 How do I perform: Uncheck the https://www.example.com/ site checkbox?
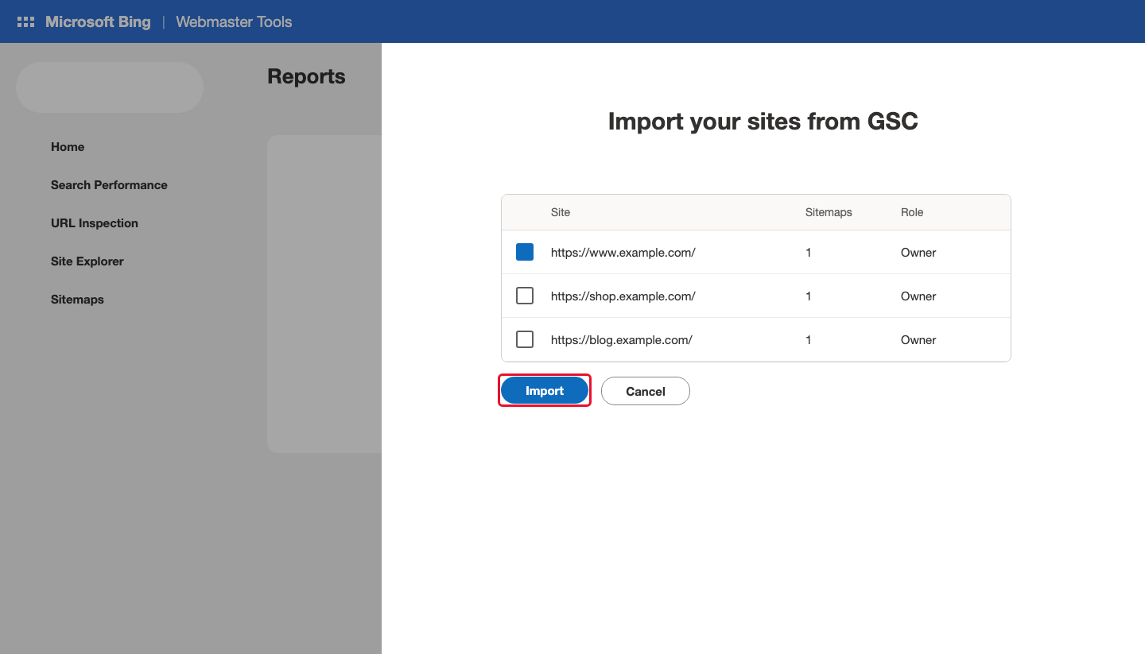tap(525, 252)
